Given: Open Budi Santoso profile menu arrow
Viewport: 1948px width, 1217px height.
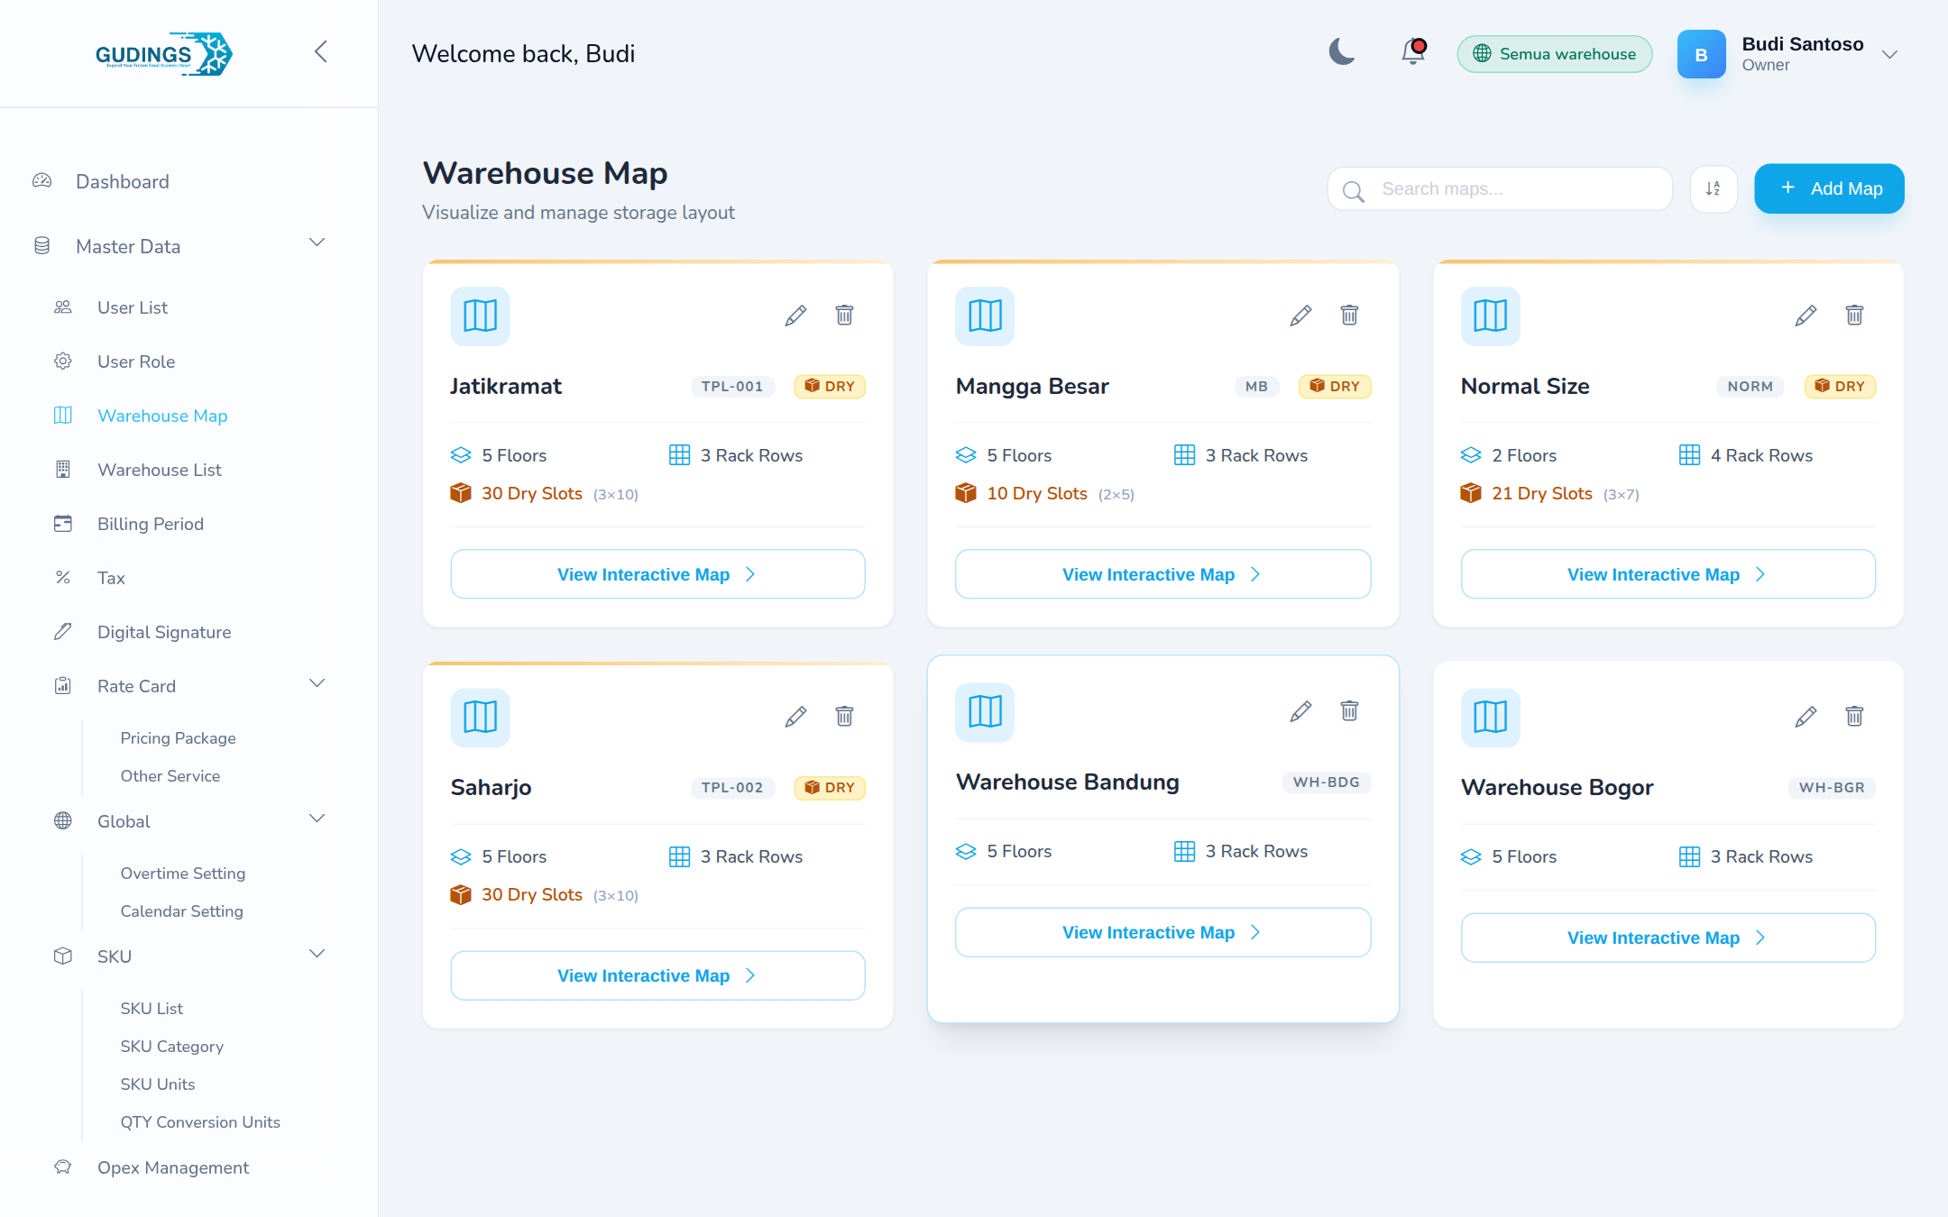Looking at the screenshot, I should [1890, 54].
